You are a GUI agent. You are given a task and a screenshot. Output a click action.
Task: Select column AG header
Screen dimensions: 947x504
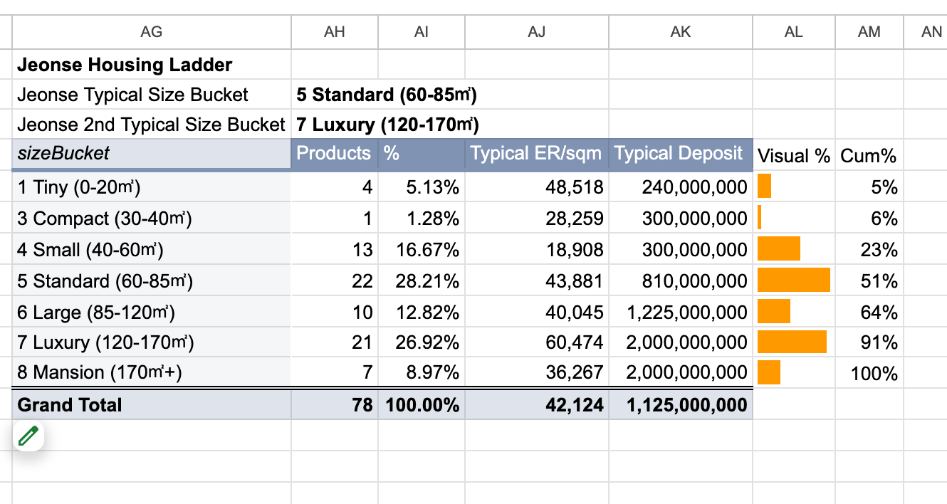point(152,32)
